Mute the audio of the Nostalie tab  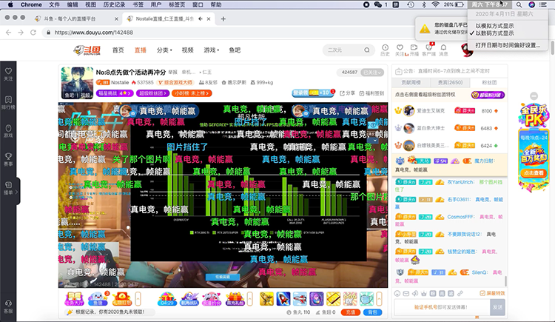coord(201,19)
